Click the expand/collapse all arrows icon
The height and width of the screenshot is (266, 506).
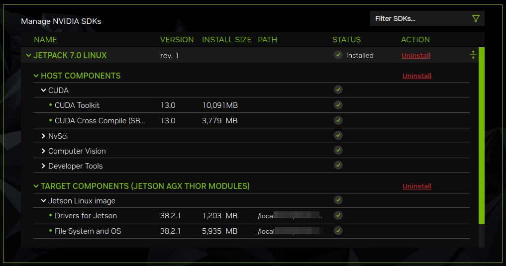coord(473,55)
